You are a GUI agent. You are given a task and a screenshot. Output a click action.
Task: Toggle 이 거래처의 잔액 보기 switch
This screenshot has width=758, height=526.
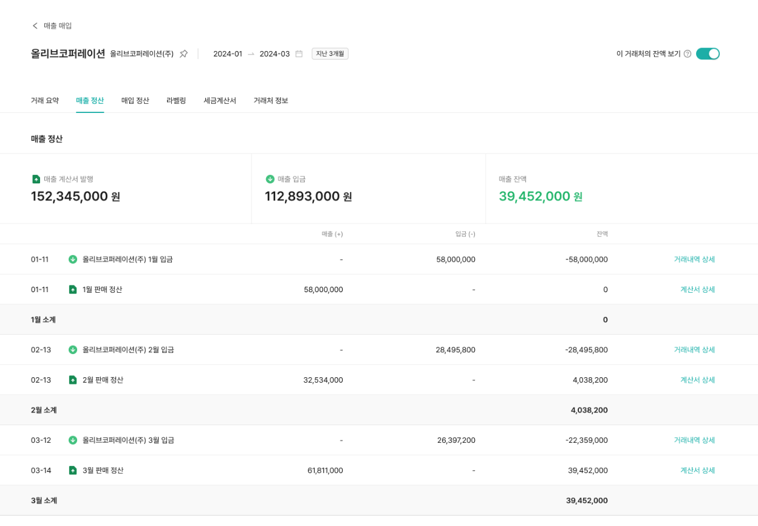coord(708,53)
